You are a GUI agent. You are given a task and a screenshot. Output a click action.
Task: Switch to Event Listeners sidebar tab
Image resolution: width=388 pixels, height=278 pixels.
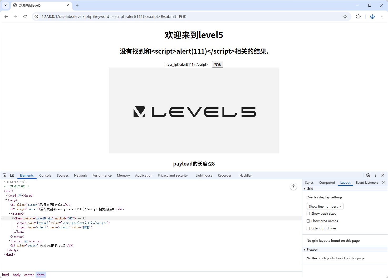pyautogui.click(x=367, y=183)
